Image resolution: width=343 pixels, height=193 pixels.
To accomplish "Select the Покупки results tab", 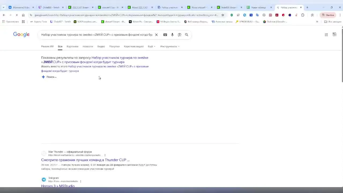I will click(114, 46).
